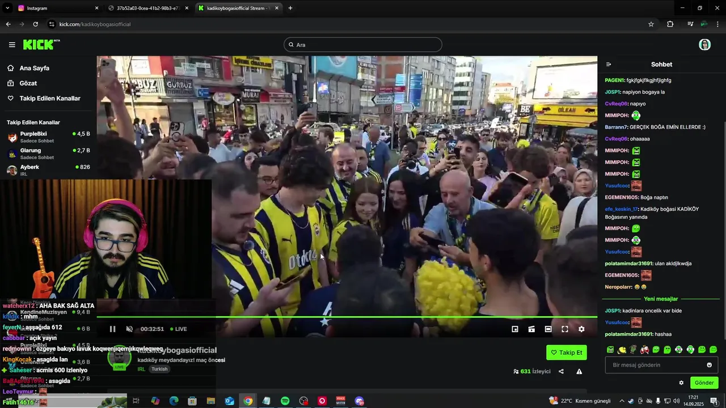Bookmark this page with star icon
This screenshot has height=408, width=726.
pyautogui.click(x=651, y=24)
